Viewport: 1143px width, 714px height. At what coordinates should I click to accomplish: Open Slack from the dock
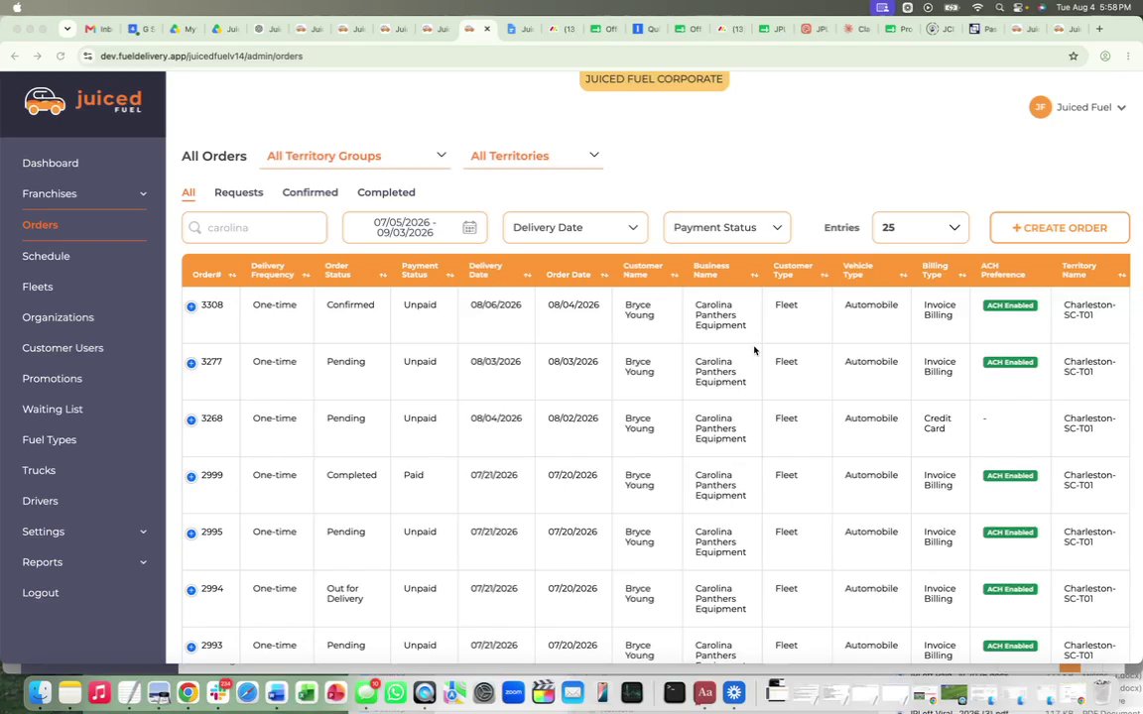[x=217, y=692]
